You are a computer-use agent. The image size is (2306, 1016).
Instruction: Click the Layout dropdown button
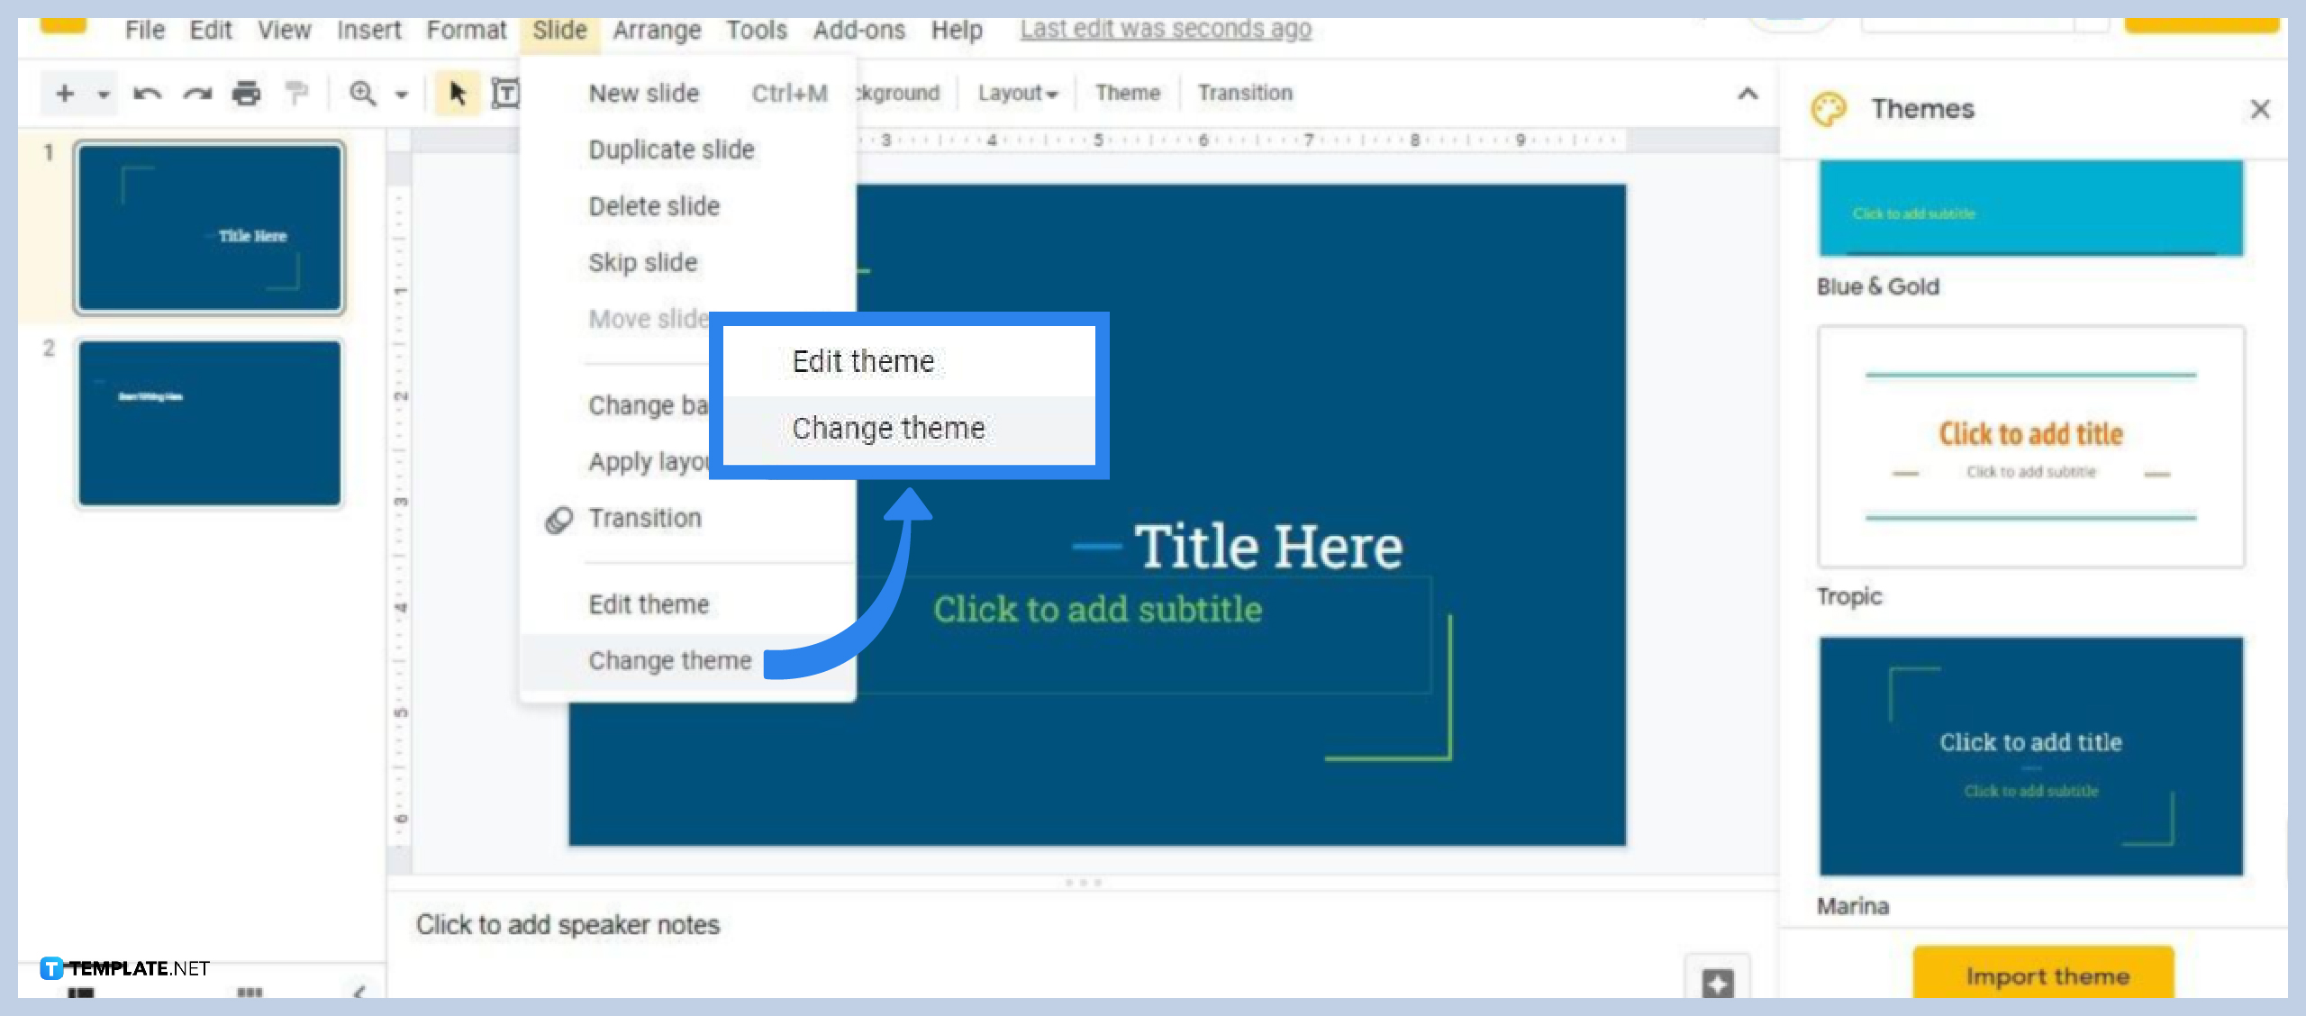click(1018, 91)
